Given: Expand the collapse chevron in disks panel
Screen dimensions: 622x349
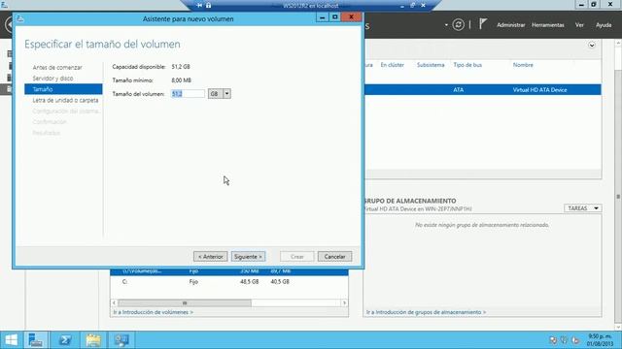Looking at the screenshot, I should [592, 46].
